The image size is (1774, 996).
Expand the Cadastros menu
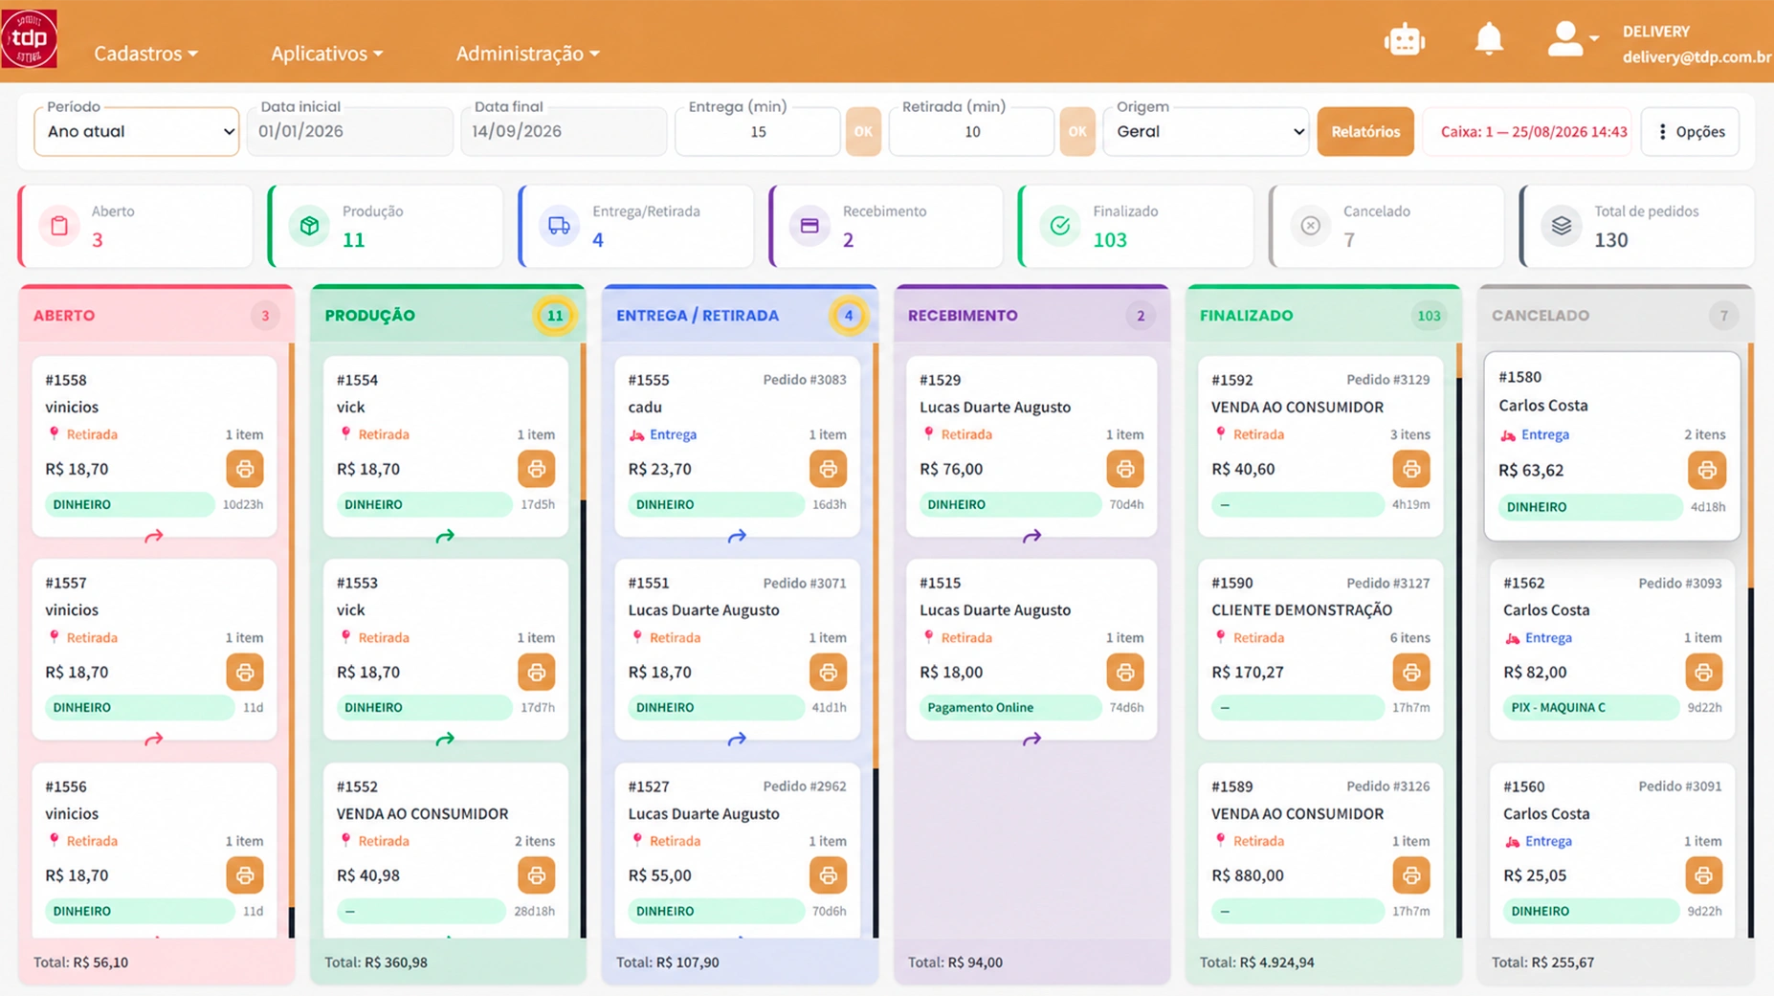click(145, 54)
